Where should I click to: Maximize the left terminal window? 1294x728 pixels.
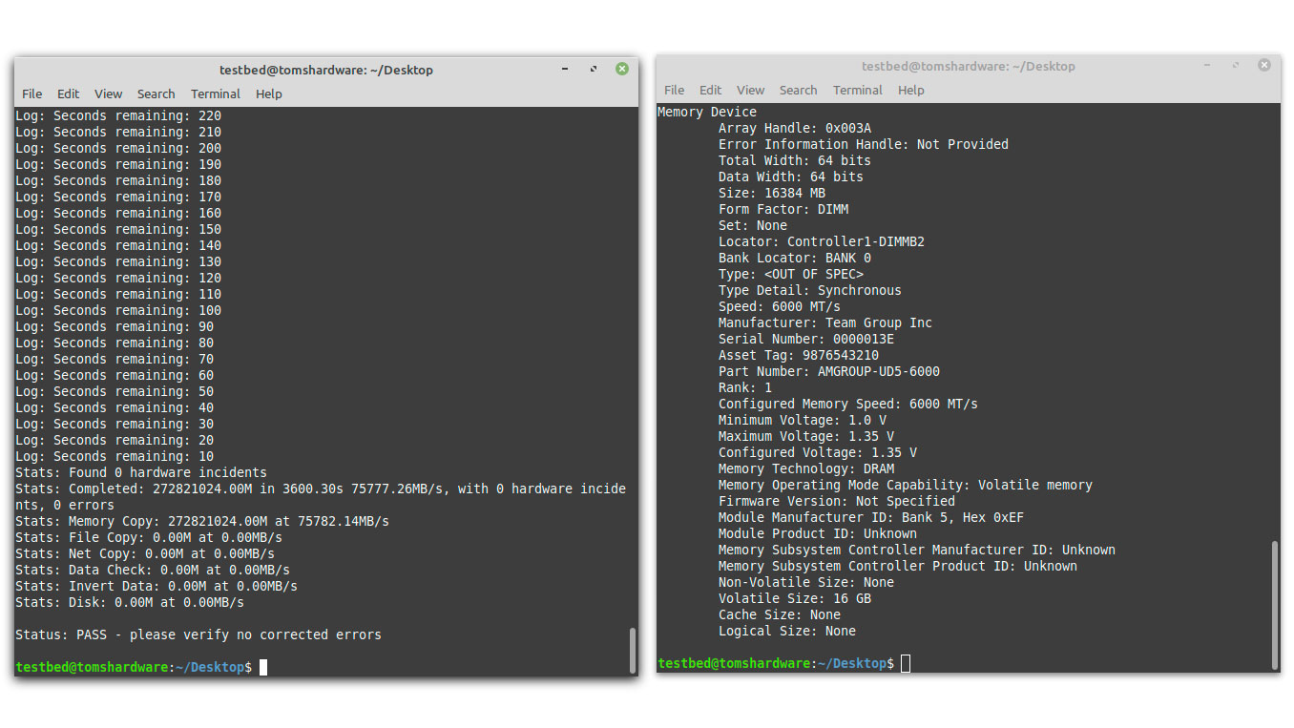(x=594, y=69)
